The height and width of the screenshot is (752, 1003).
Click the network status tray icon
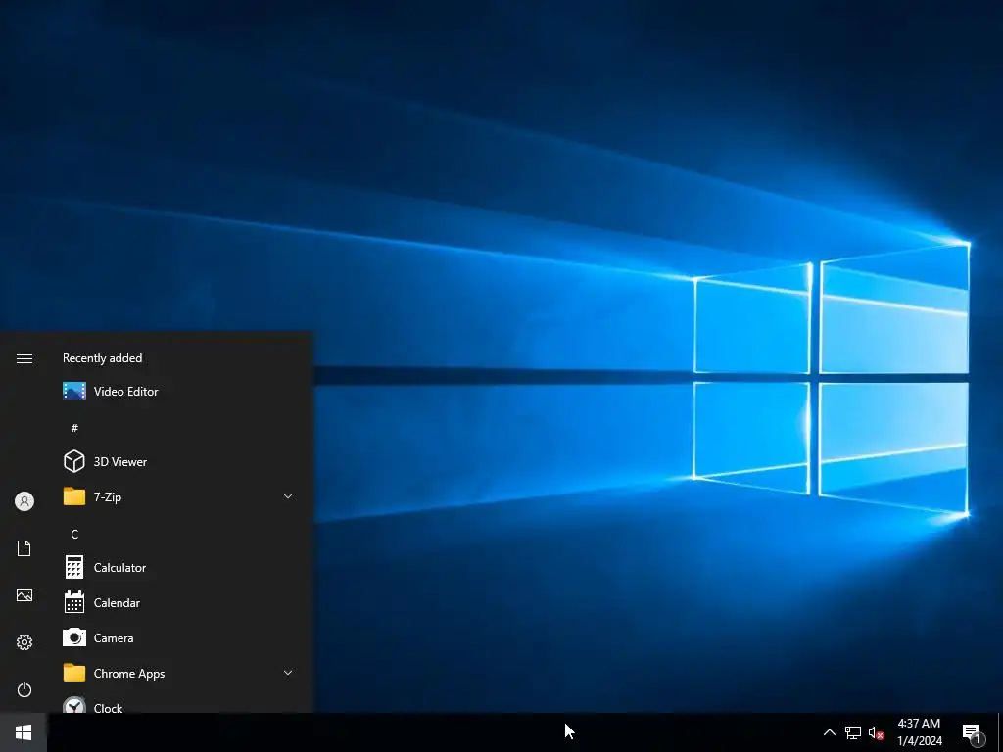(x=853, y=732)
